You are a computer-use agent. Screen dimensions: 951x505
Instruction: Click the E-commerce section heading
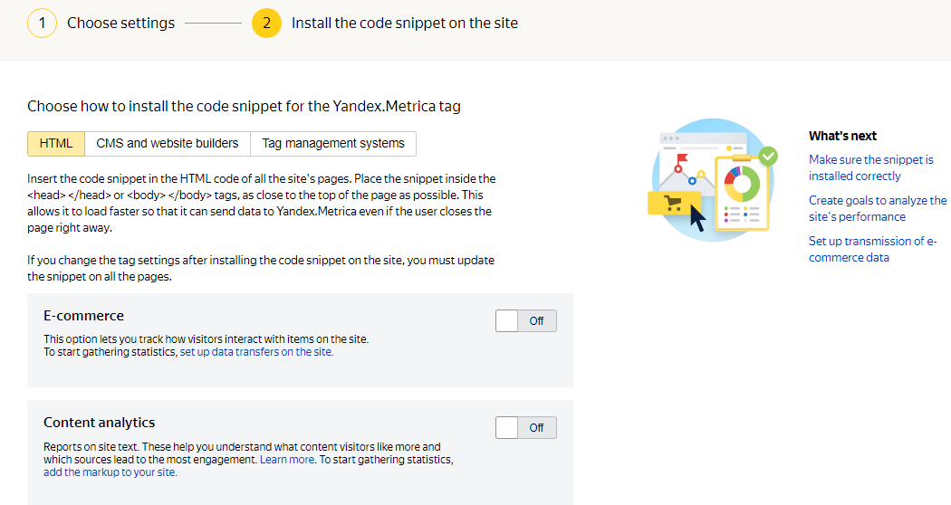83,316
